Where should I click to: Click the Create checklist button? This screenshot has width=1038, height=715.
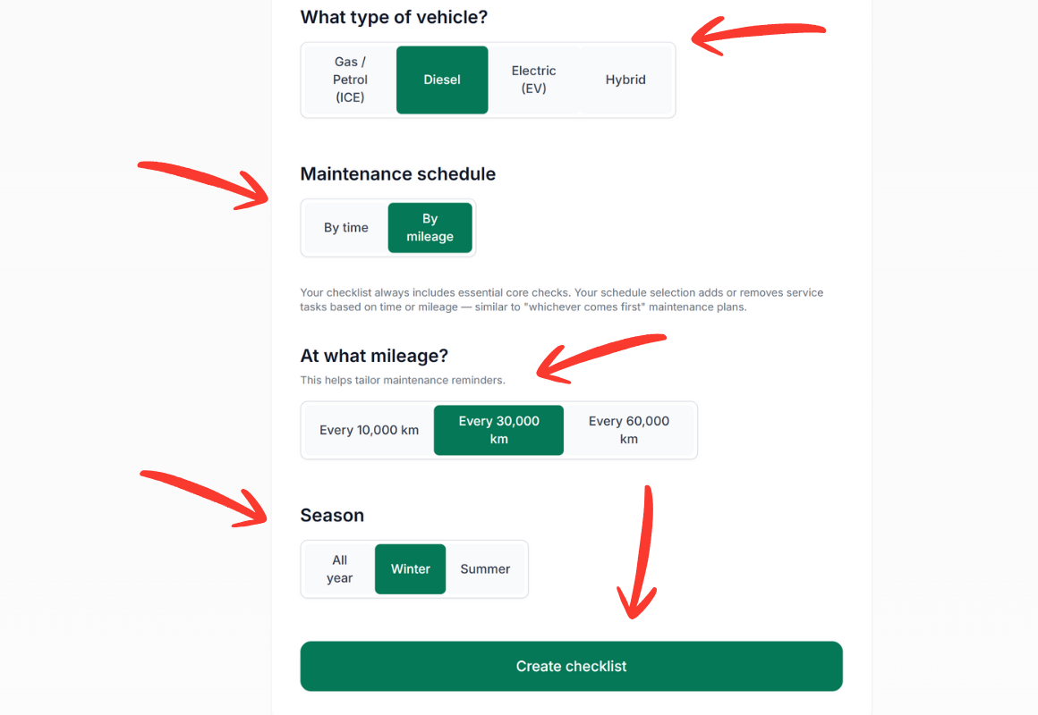click(571, 666)
